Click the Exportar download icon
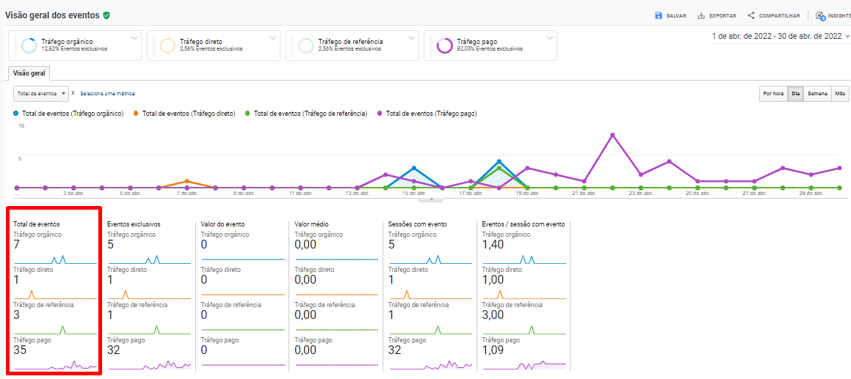This screenshot has height=379, width=851. [x=701, y=15]
